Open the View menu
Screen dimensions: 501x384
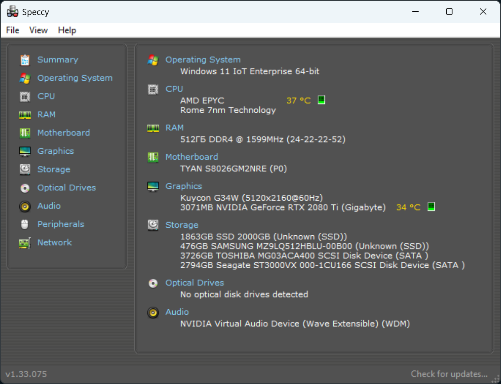click(38, 30)
